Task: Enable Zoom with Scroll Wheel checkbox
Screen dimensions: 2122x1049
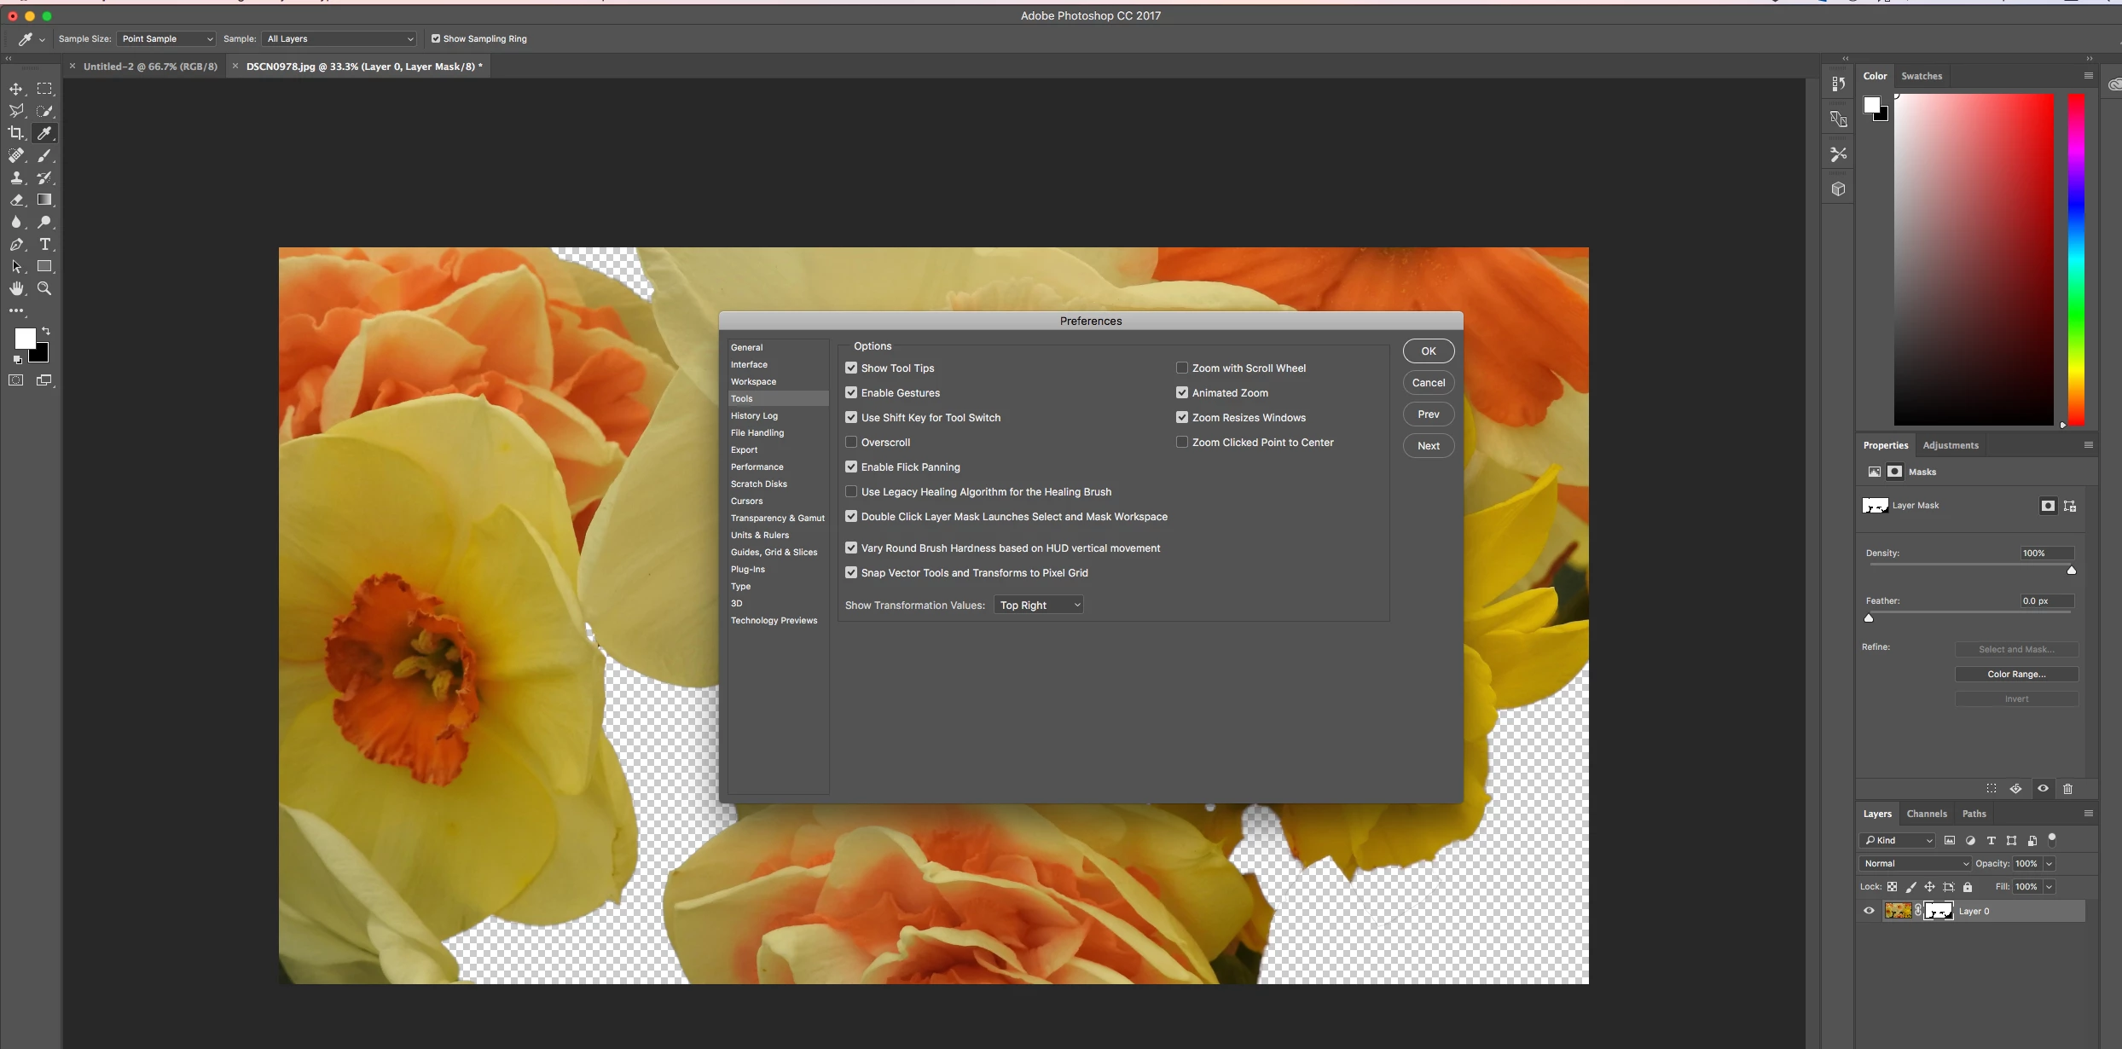Action: click(1182, 368)
